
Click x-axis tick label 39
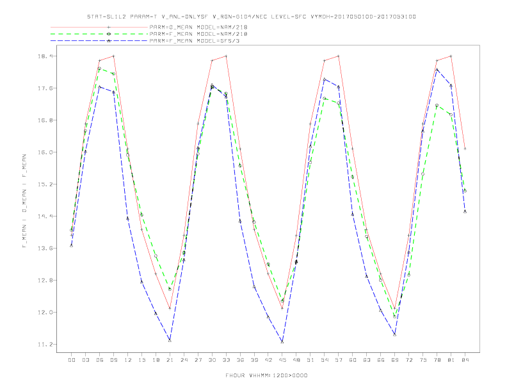[254, 360]
